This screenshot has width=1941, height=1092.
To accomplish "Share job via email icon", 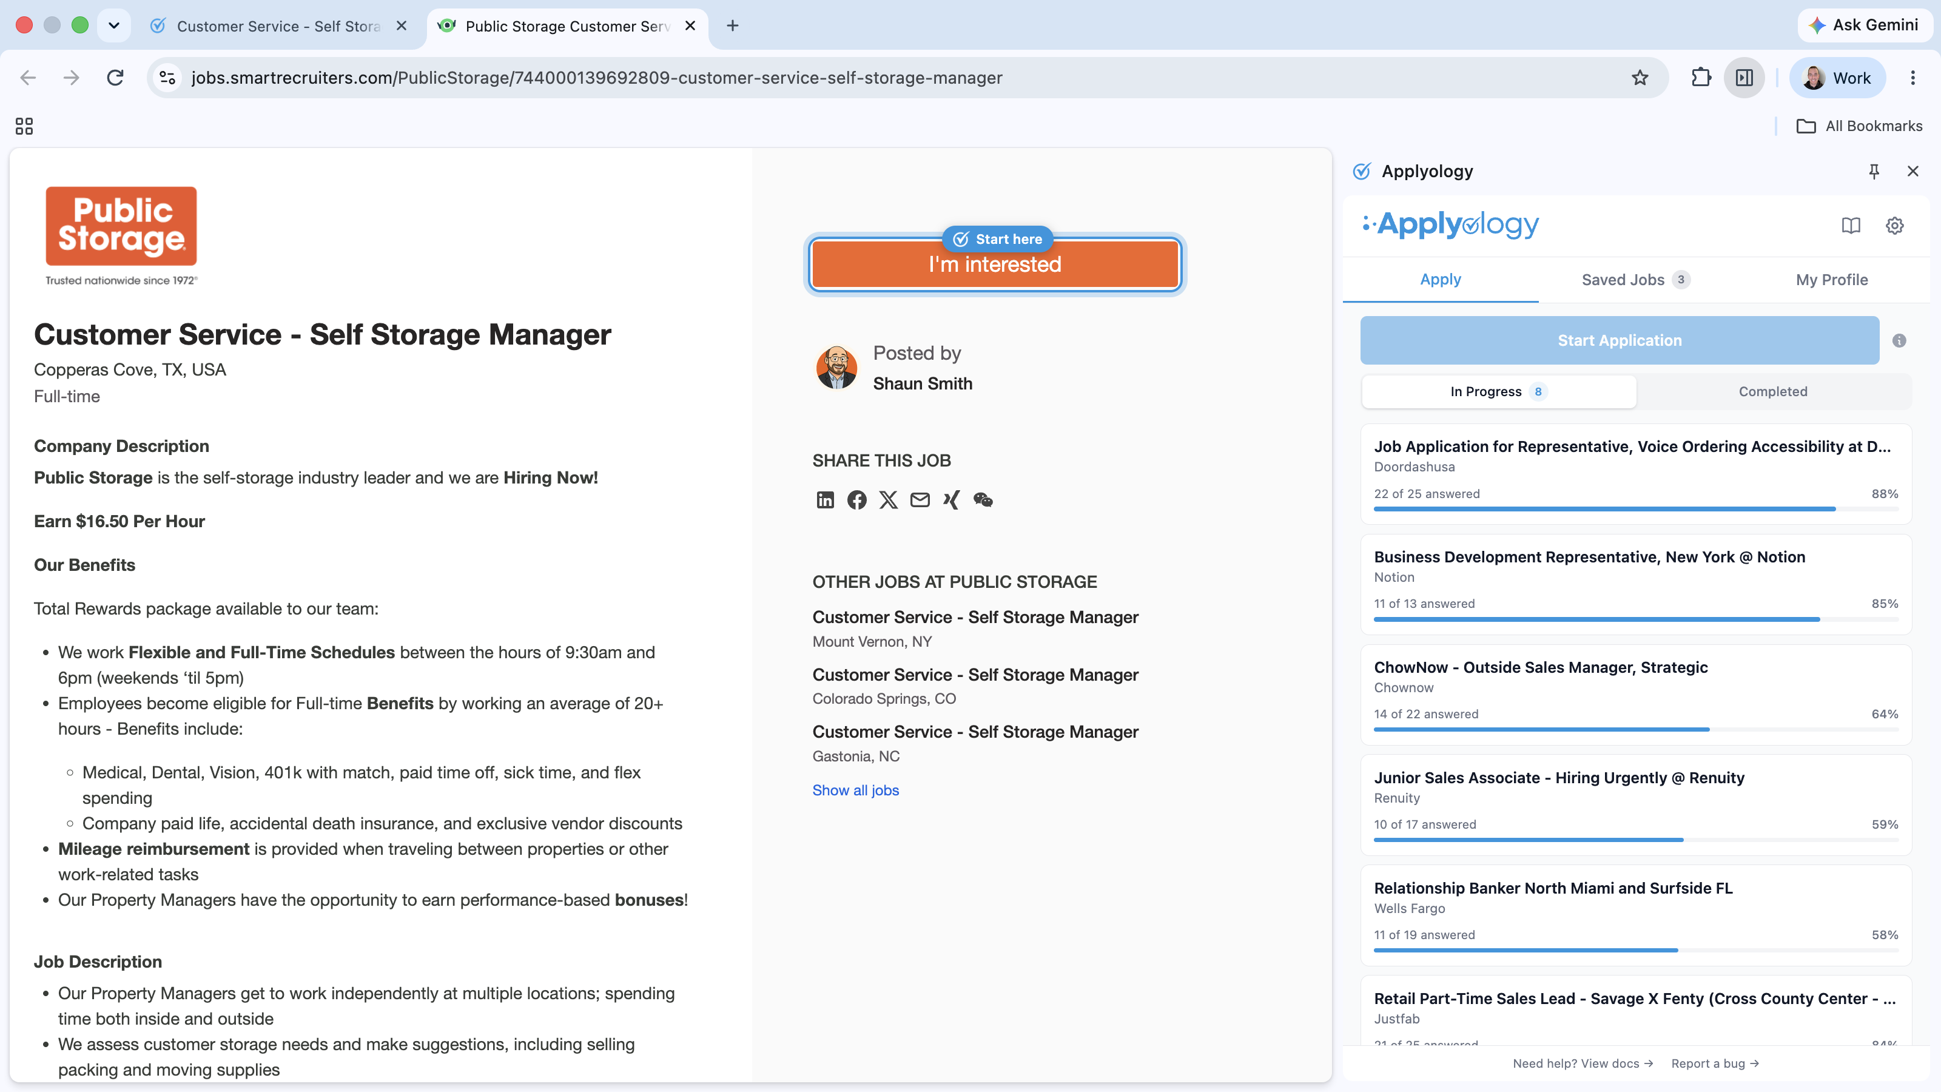I will coord(920,500).
